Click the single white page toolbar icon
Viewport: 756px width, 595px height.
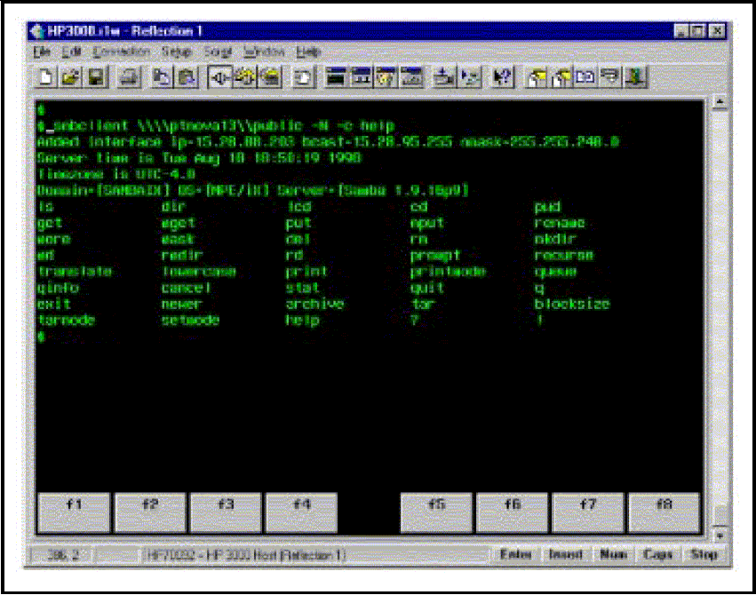click(303, 77)
